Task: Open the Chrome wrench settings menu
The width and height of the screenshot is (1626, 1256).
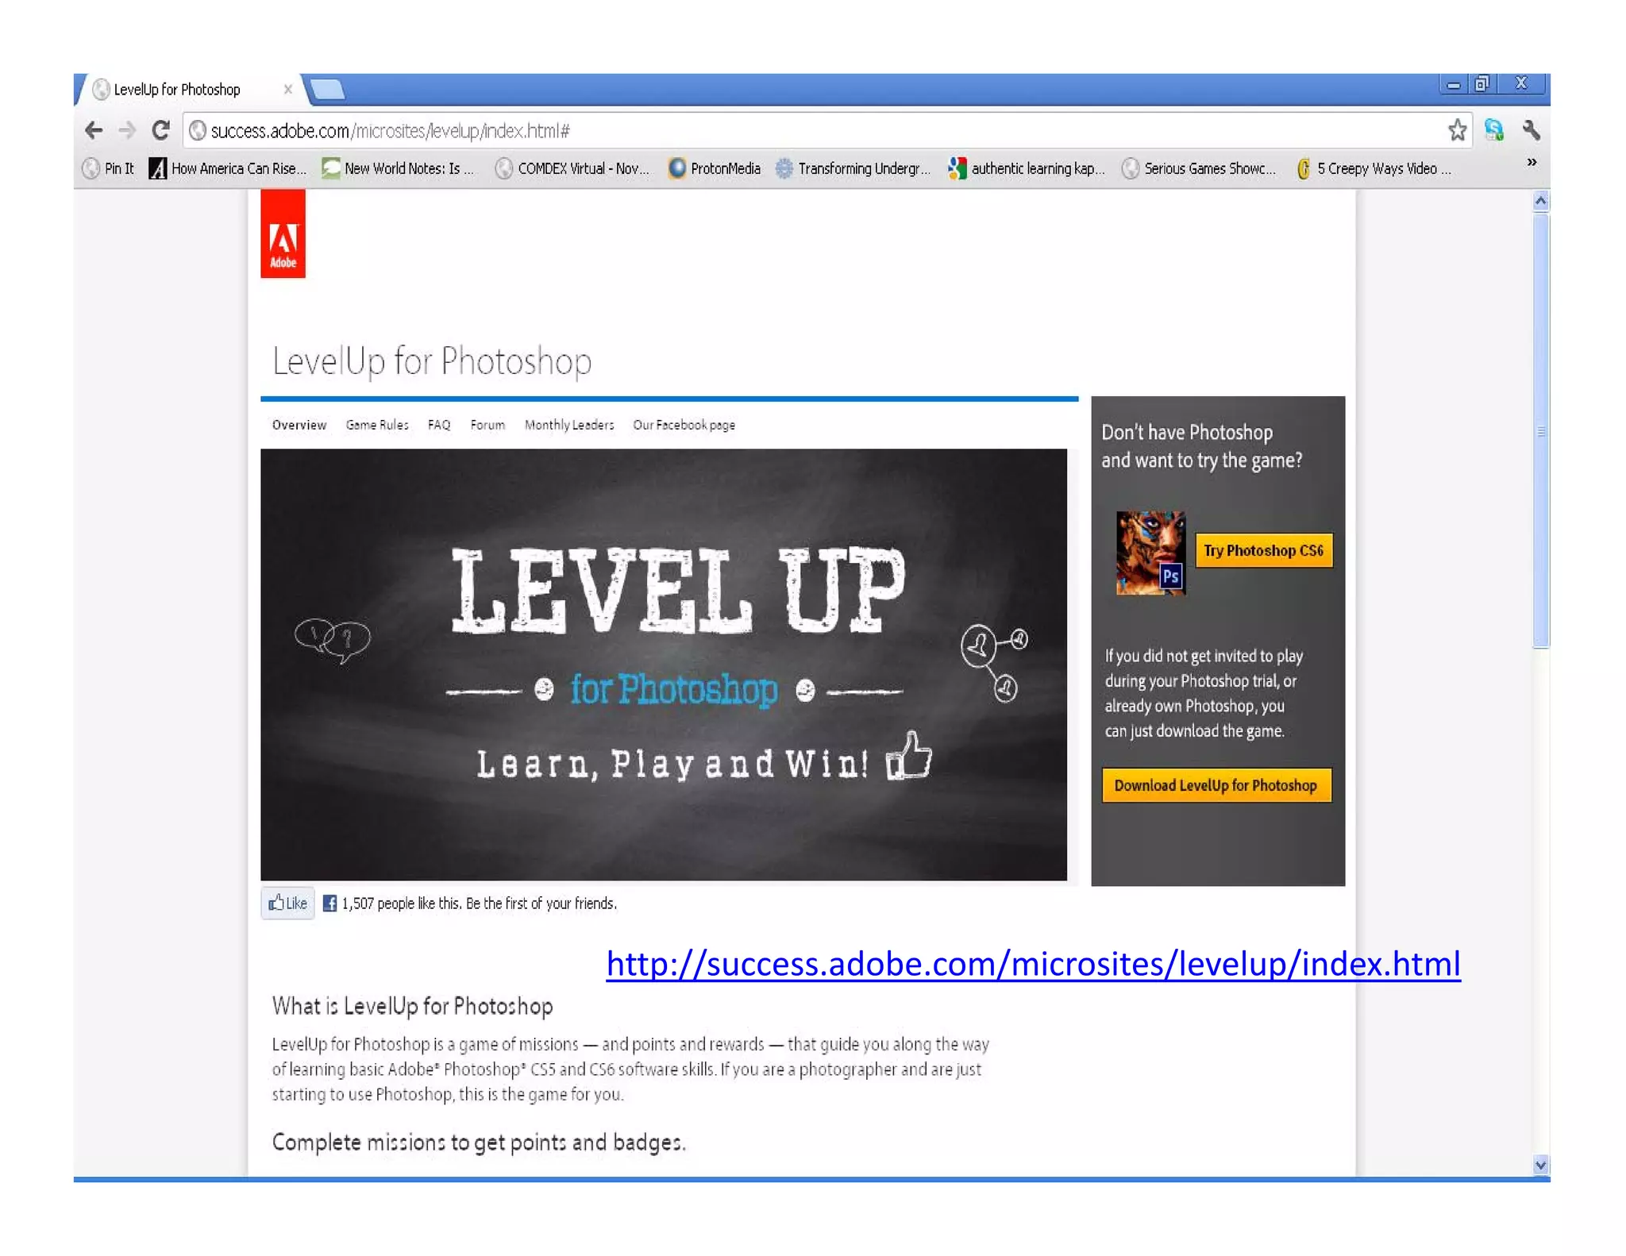Action: [x=1532, y=129]
